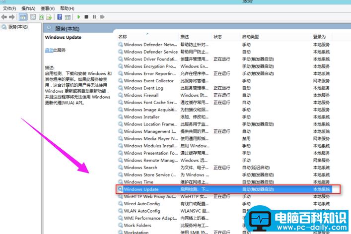
Task: Click 自动(延迟启动) in Windows Search row
Action: tap(256, 168)
